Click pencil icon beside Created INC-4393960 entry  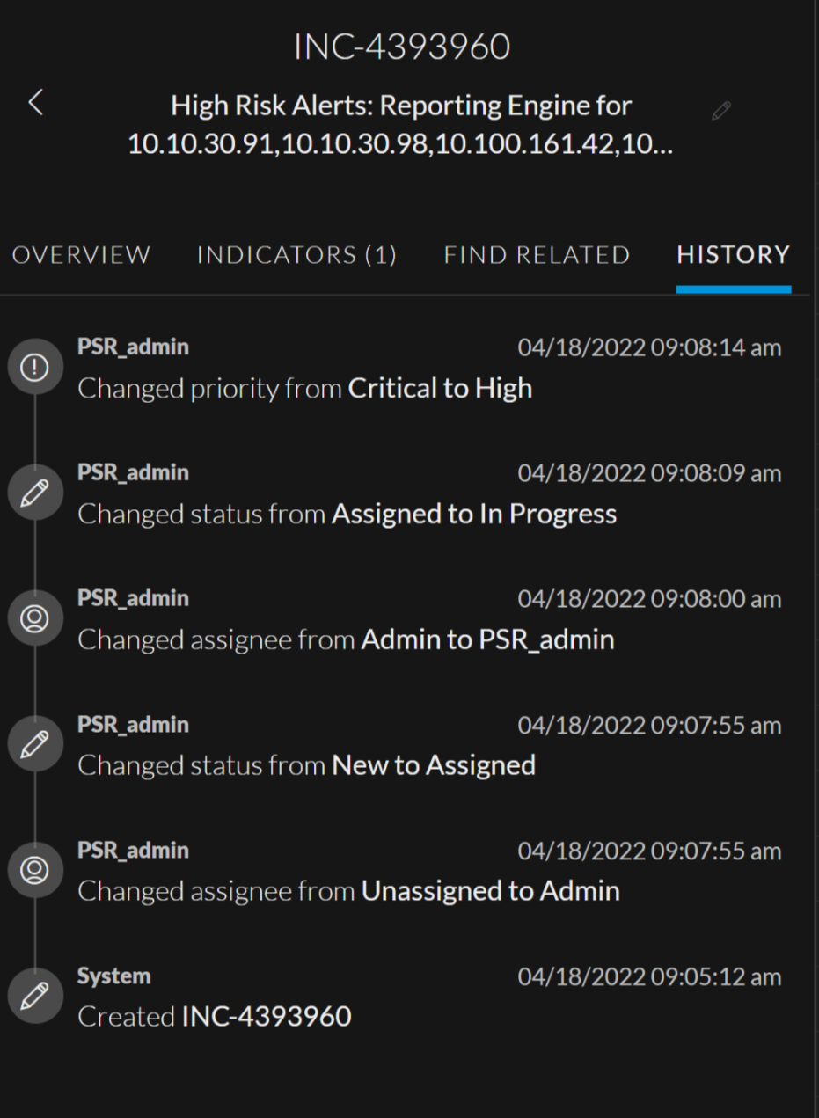(x=34, y=997)
